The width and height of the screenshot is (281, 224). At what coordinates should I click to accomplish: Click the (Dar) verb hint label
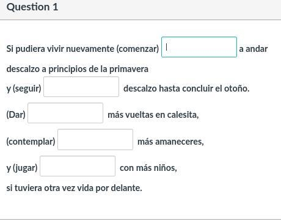16,115
